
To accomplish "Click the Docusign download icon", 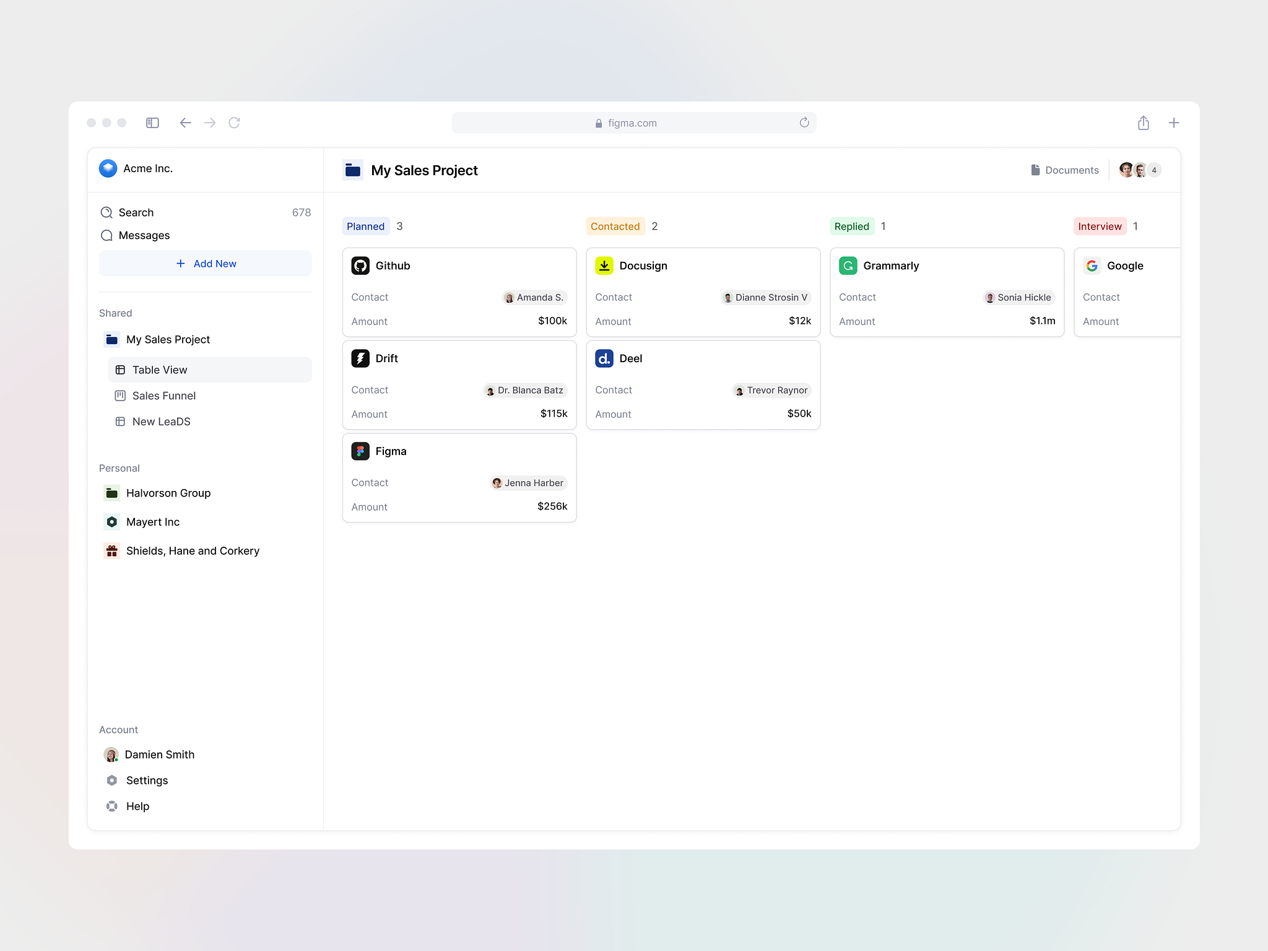I will pyautogui.click(x=604, y=265).
